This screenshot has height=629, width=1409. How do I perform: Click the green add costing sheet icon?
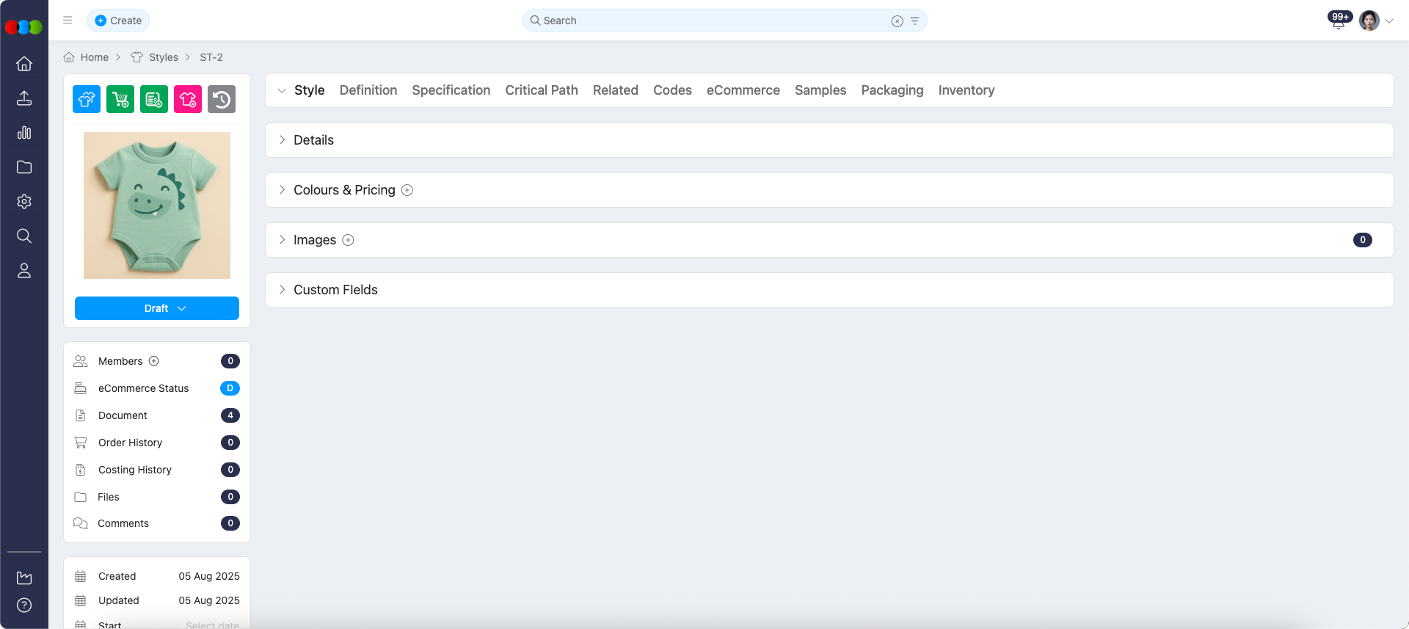154,99
